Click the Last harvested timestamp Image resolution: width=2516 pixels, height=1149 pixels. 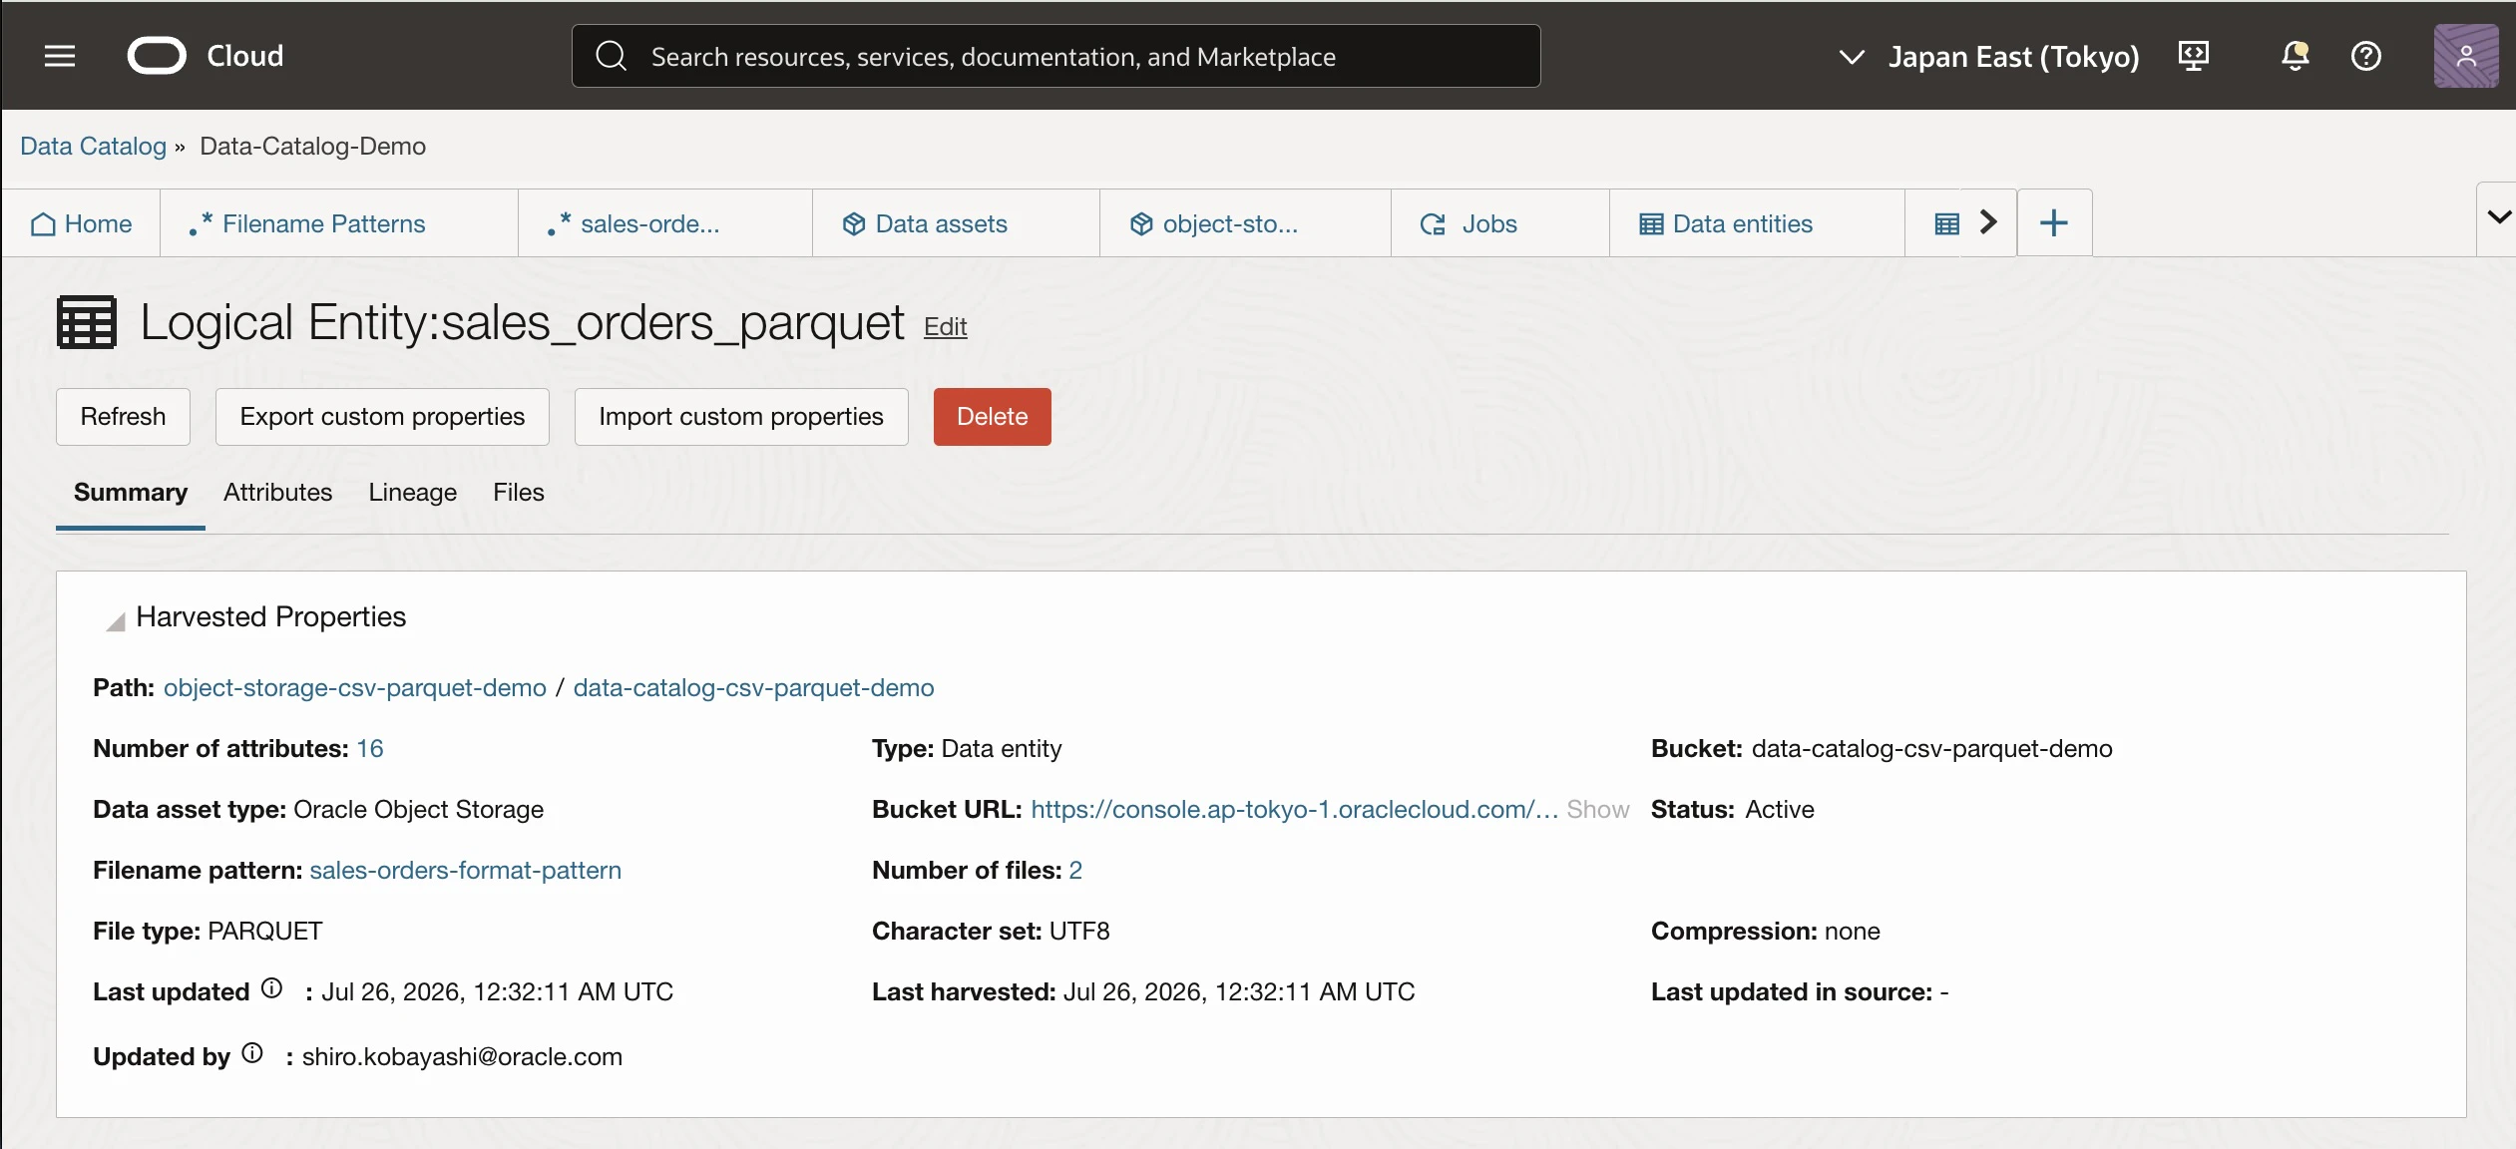[1239, 991]
